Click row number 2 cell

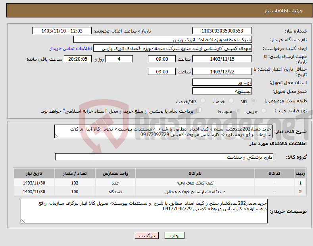click(x=300, y=192)
